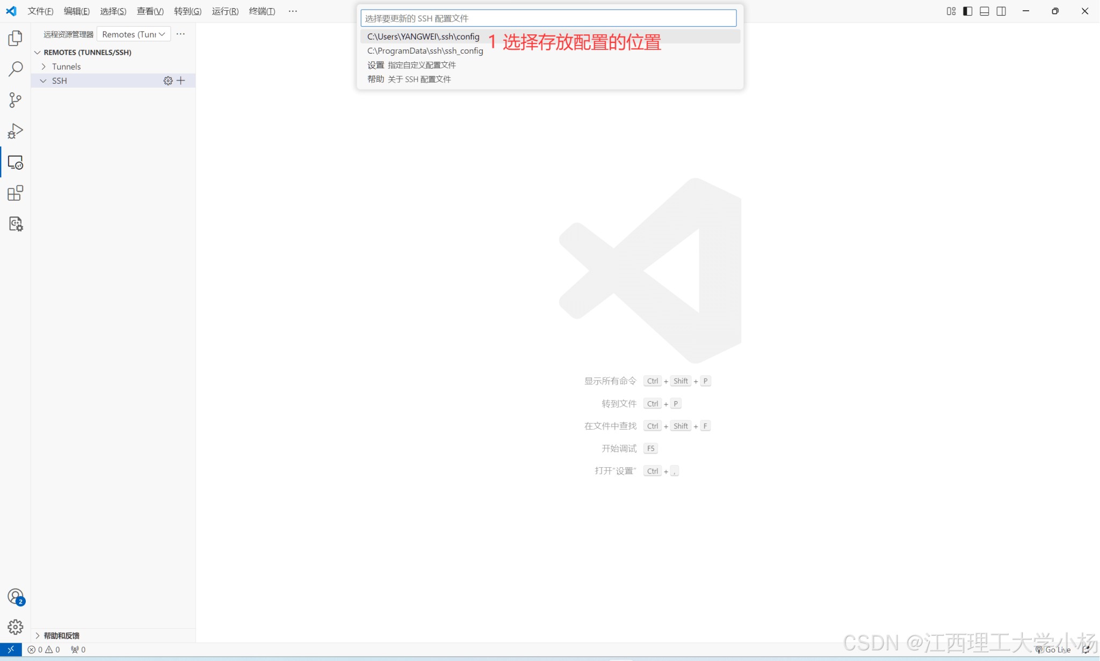Viewport: 1100px width, 661px height.
Task: Click the Remote type dropdown selector
Action: (x=134, y=33)
